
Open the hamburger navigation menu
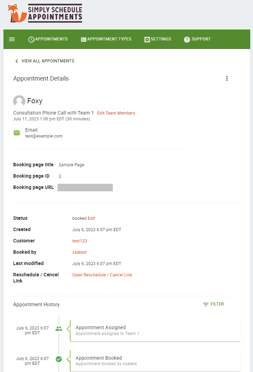click(x=12, y=39)
